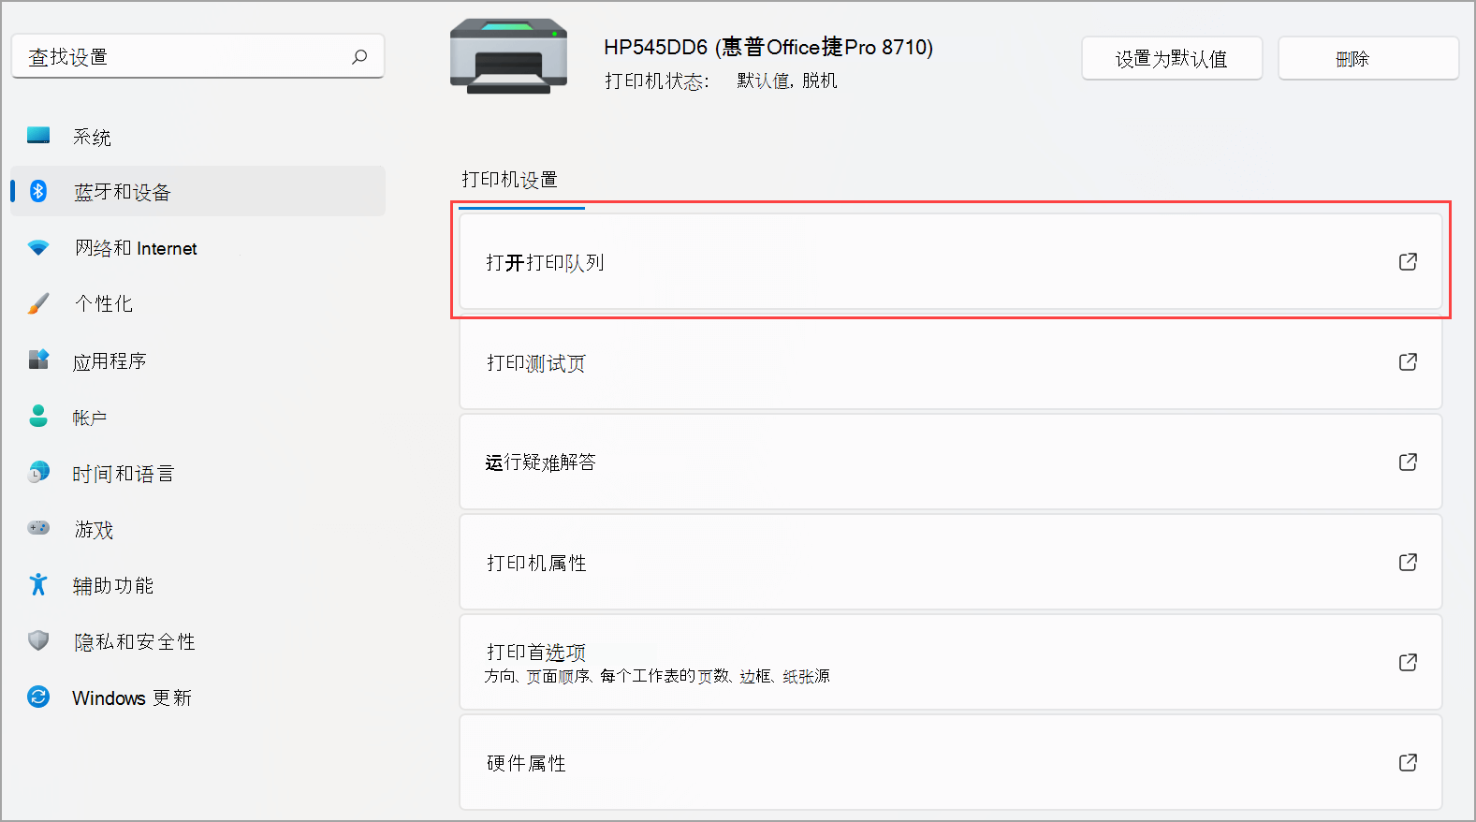Click external-link icon on 硬件属性 row
This screenshot has width=1476, height=822.
coord(1408,763)
